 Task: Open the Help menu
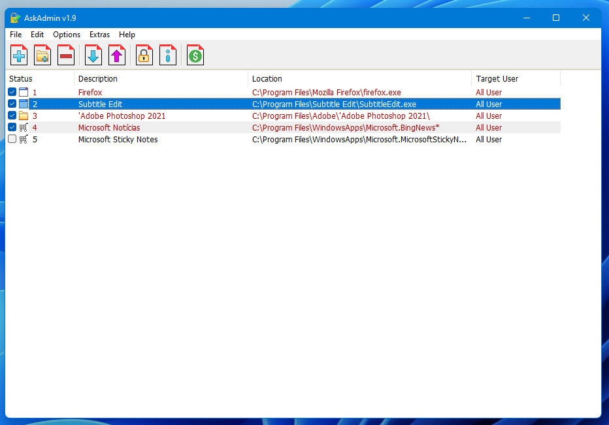[127, 35]
